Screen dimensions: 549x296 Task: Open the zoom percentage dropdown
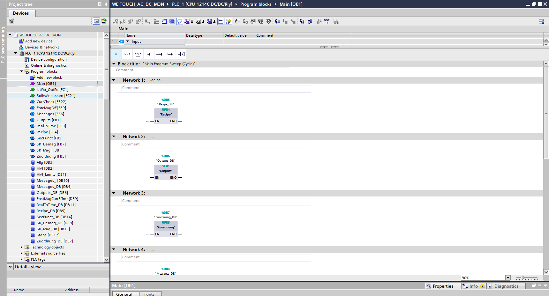point(508,278)
